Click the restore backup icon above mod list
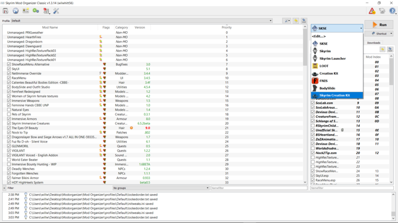Viewport: 398px width, 223px height. click(x=296, y=21)
